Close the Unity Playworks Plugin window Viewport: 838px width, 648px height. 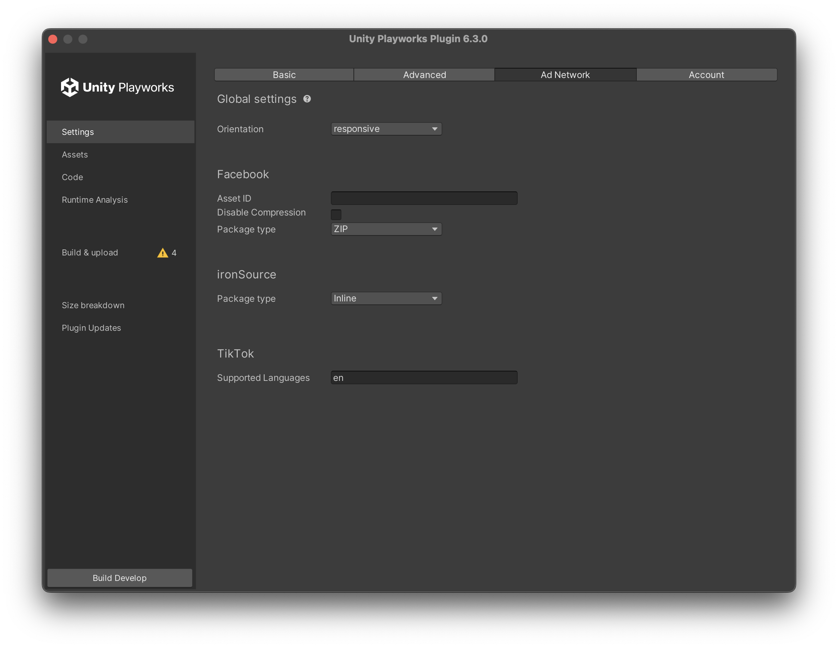[53, 39]
